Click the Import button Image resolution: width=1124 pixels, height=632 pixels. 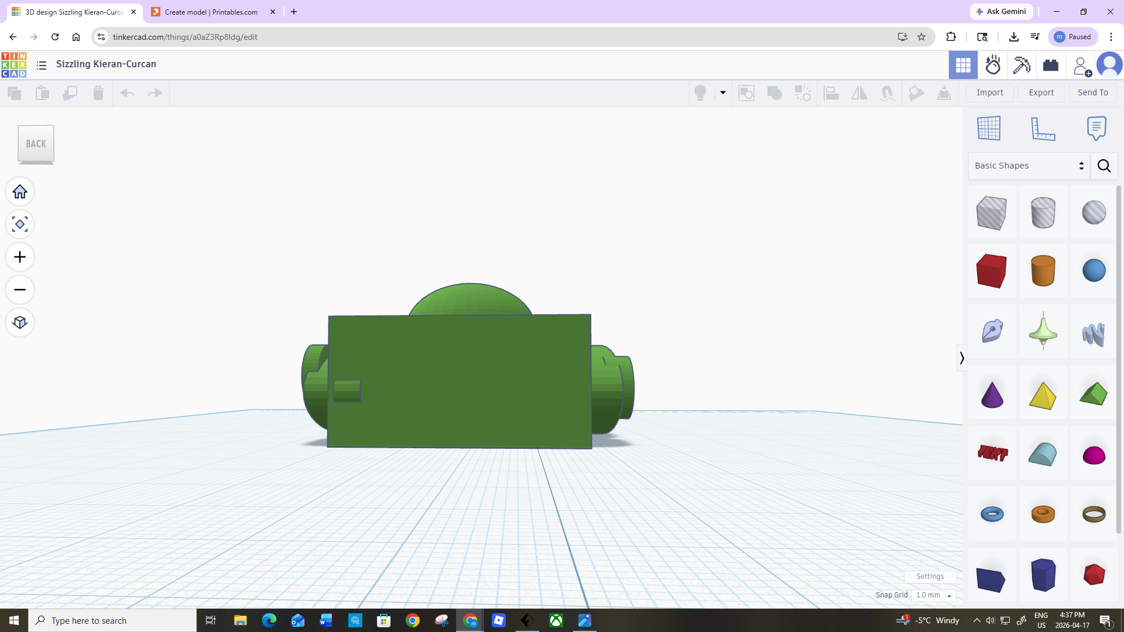(989, 92)
